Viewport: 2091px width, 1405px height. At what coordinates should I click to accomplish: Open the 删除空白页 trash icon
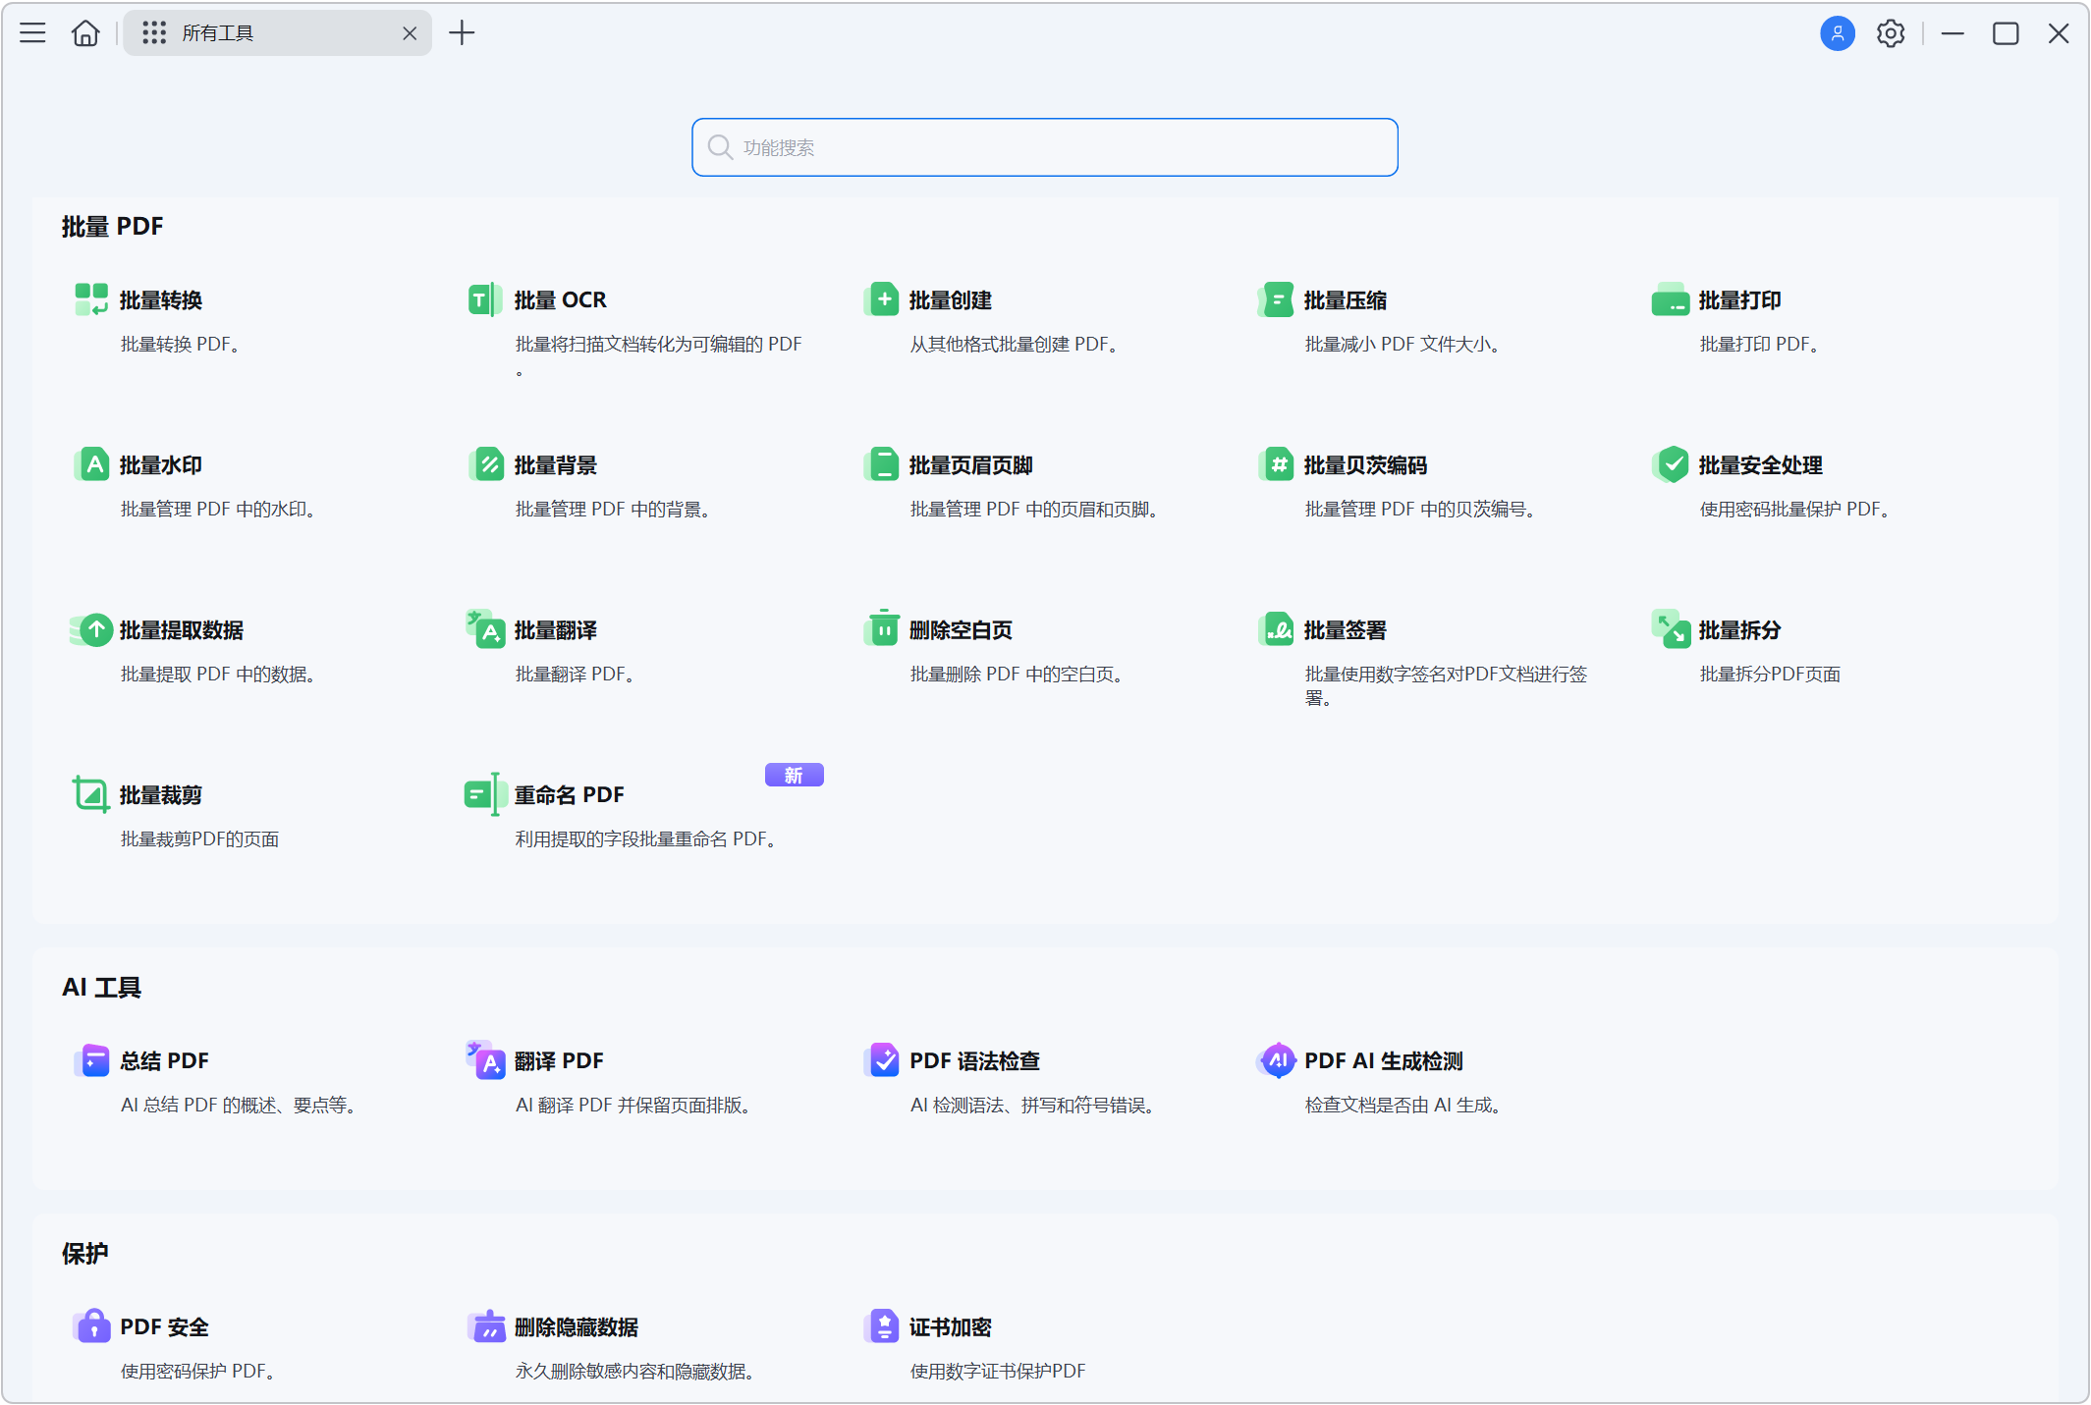coord(882,628)
